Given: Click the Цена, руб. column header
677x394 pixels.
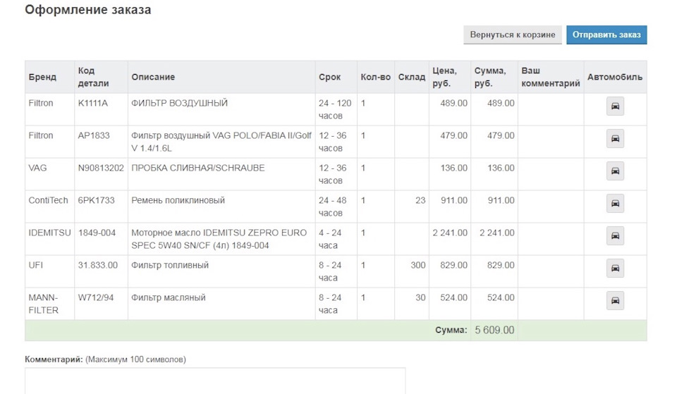Looking at the screenshot, I should [445, 77].
